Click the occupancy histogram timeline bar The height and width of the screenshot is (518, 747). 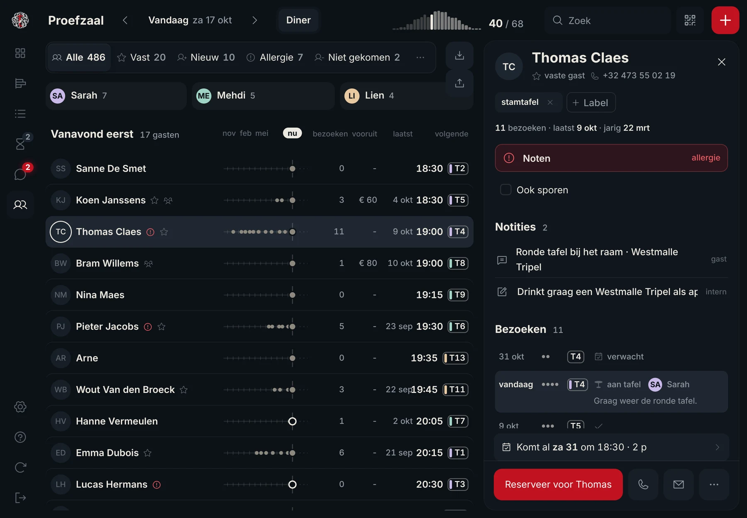pos(437,20)
